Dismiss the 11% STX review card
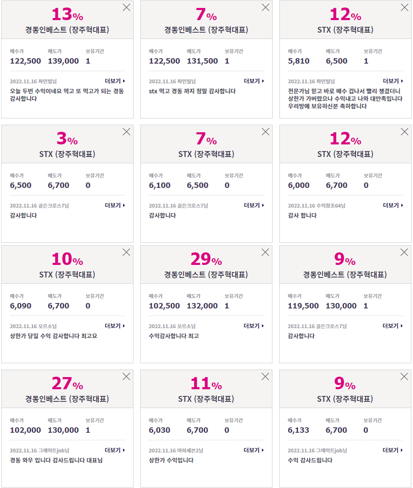Screen dimensions: 413x488 [x=265, y=377]
